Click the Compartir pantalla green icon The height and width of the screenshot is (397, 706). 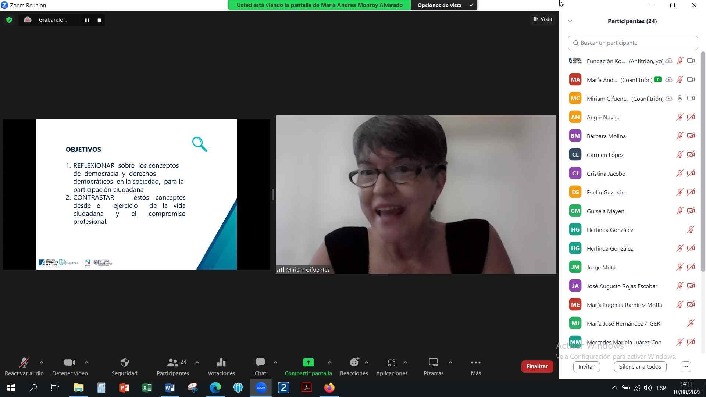308,363
